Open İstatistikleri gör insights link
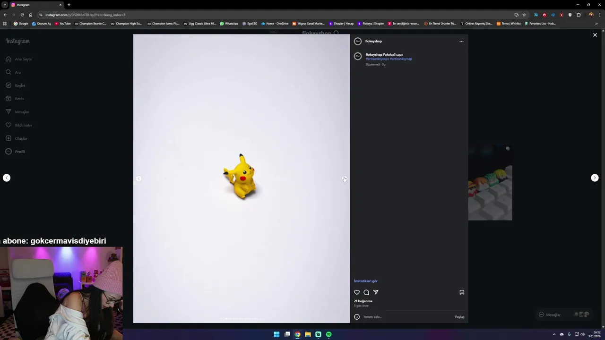The image size is (605, 340). pos(366,281)
